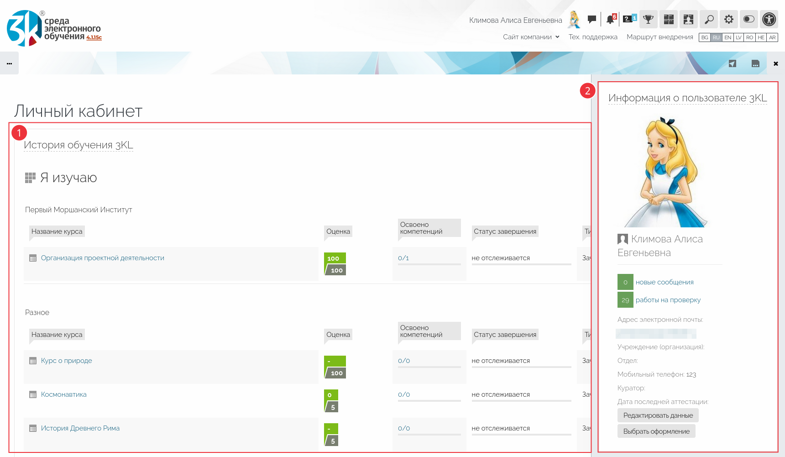Open Тех. поддержка menu item

[x=593, y=37]
